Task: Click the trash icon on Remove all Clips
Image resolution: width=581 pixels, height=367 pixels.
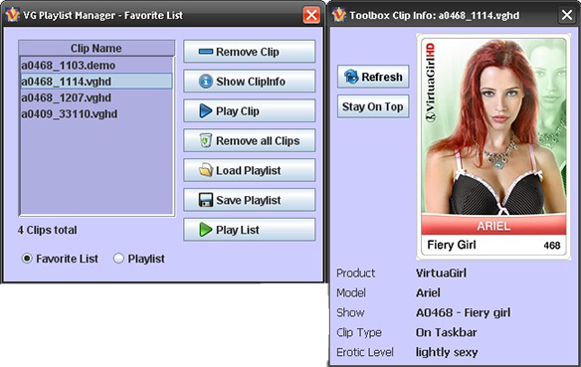Action: point(206,140)
